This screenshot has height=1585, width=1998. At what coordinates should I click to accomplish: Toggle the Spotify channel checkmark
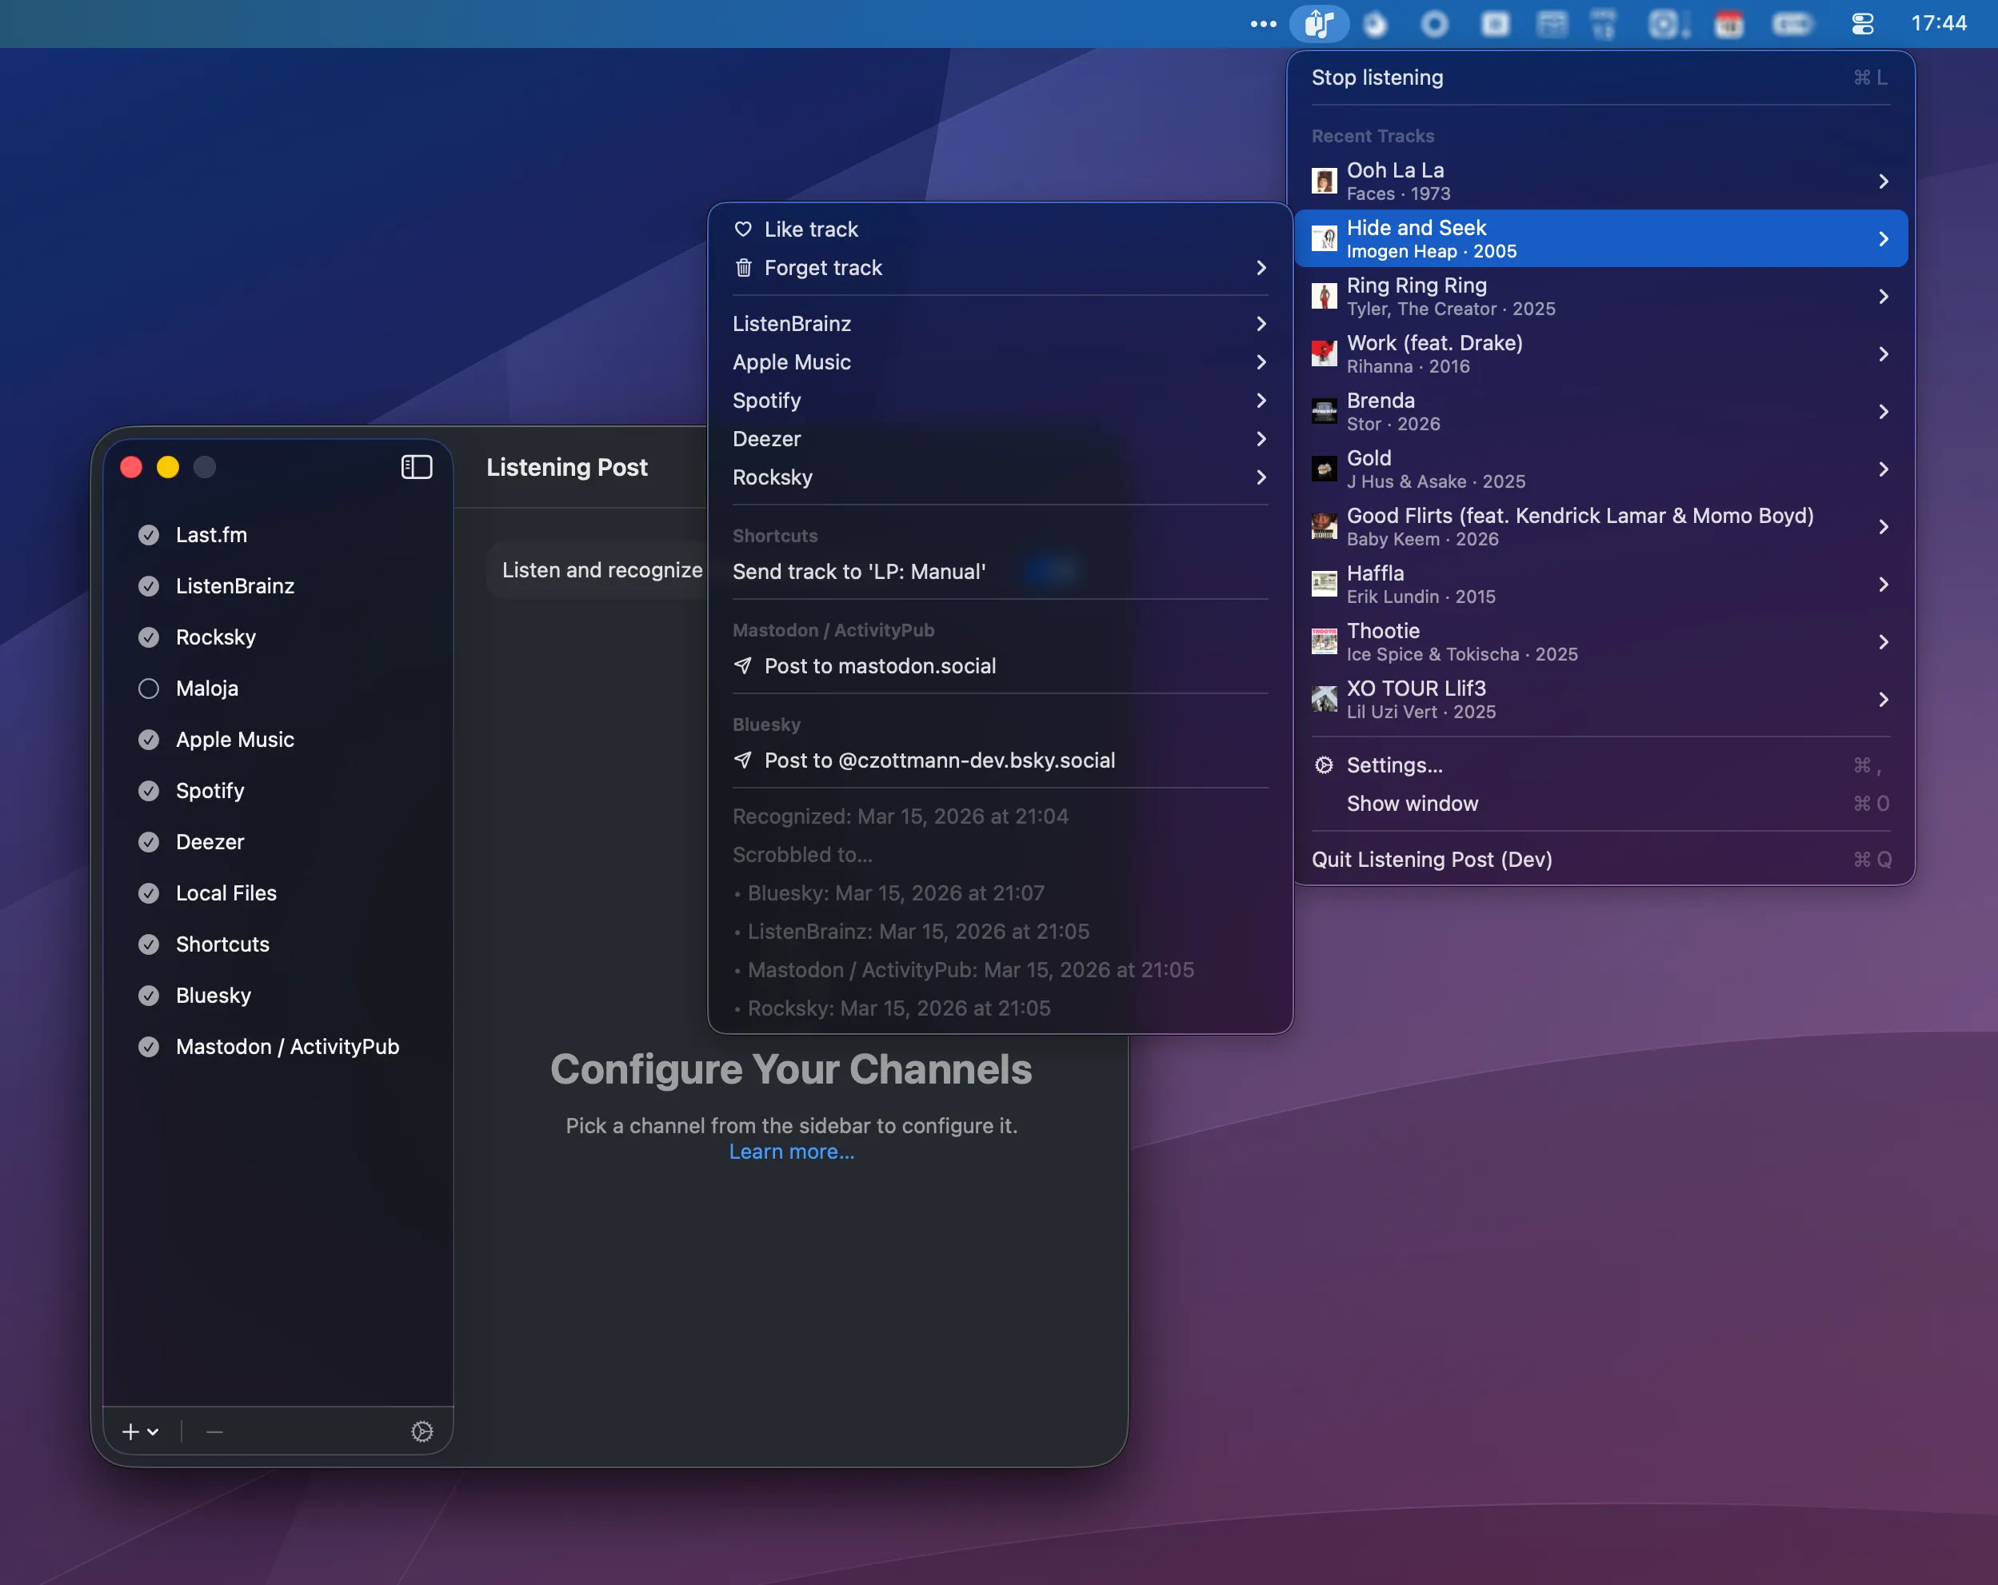148,790
